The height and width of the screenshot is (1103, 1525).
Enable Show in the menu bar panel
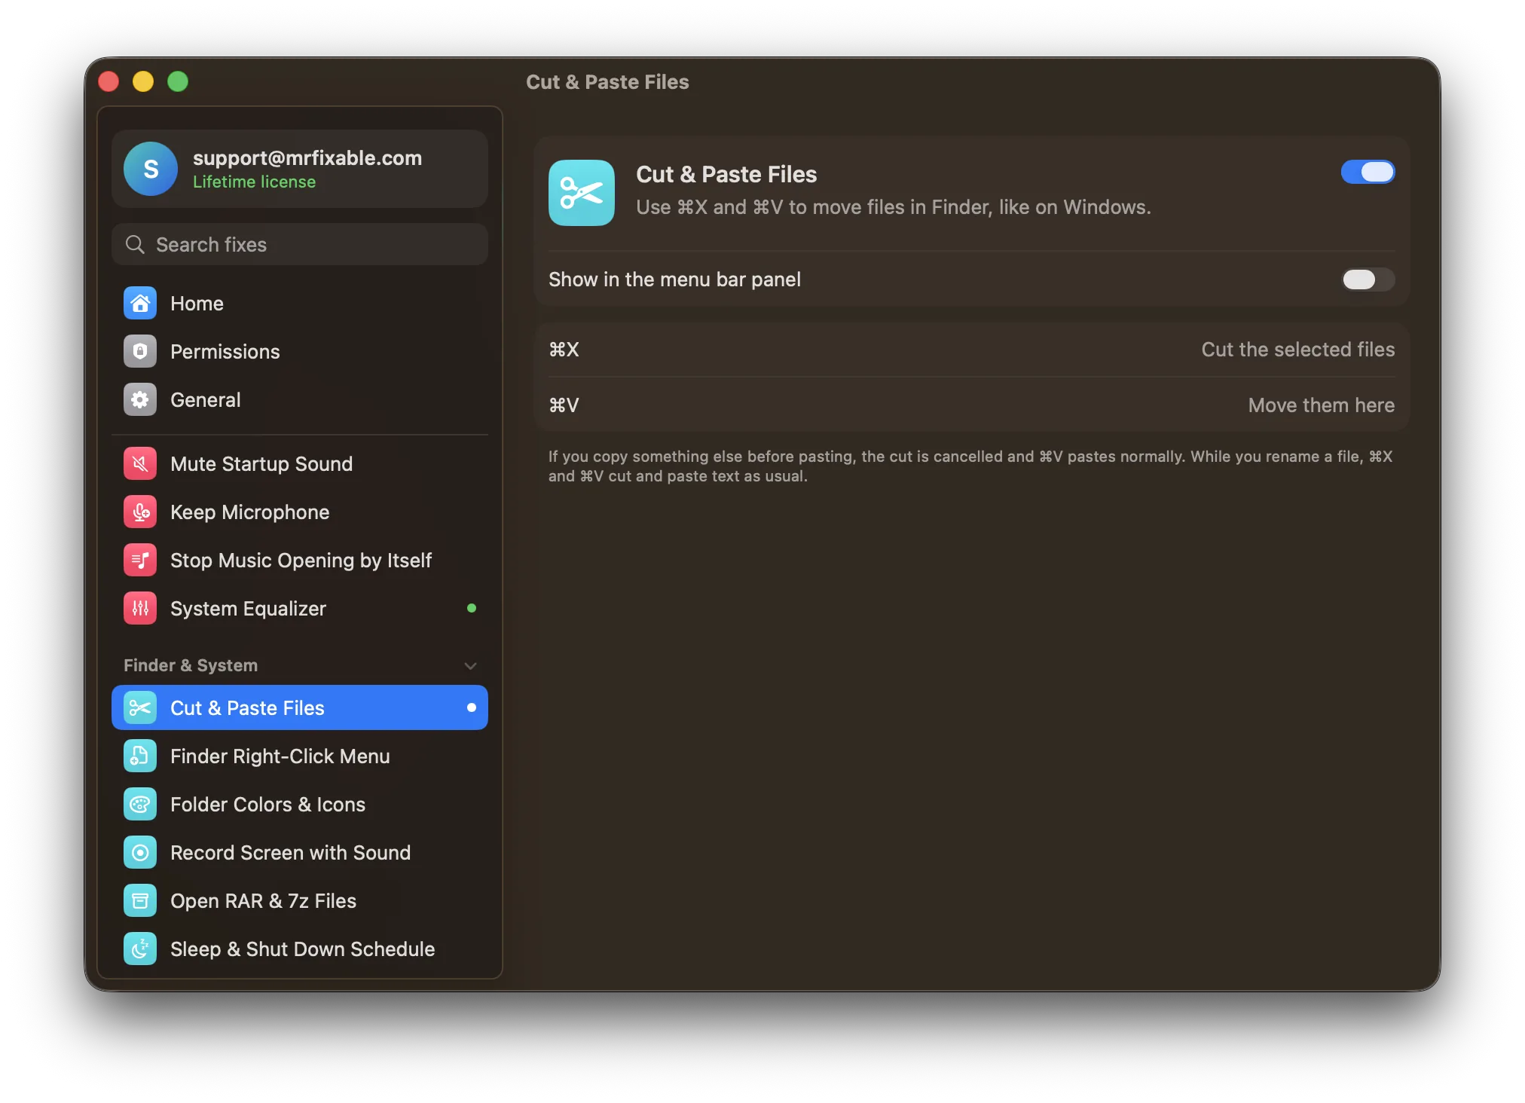1368,280
